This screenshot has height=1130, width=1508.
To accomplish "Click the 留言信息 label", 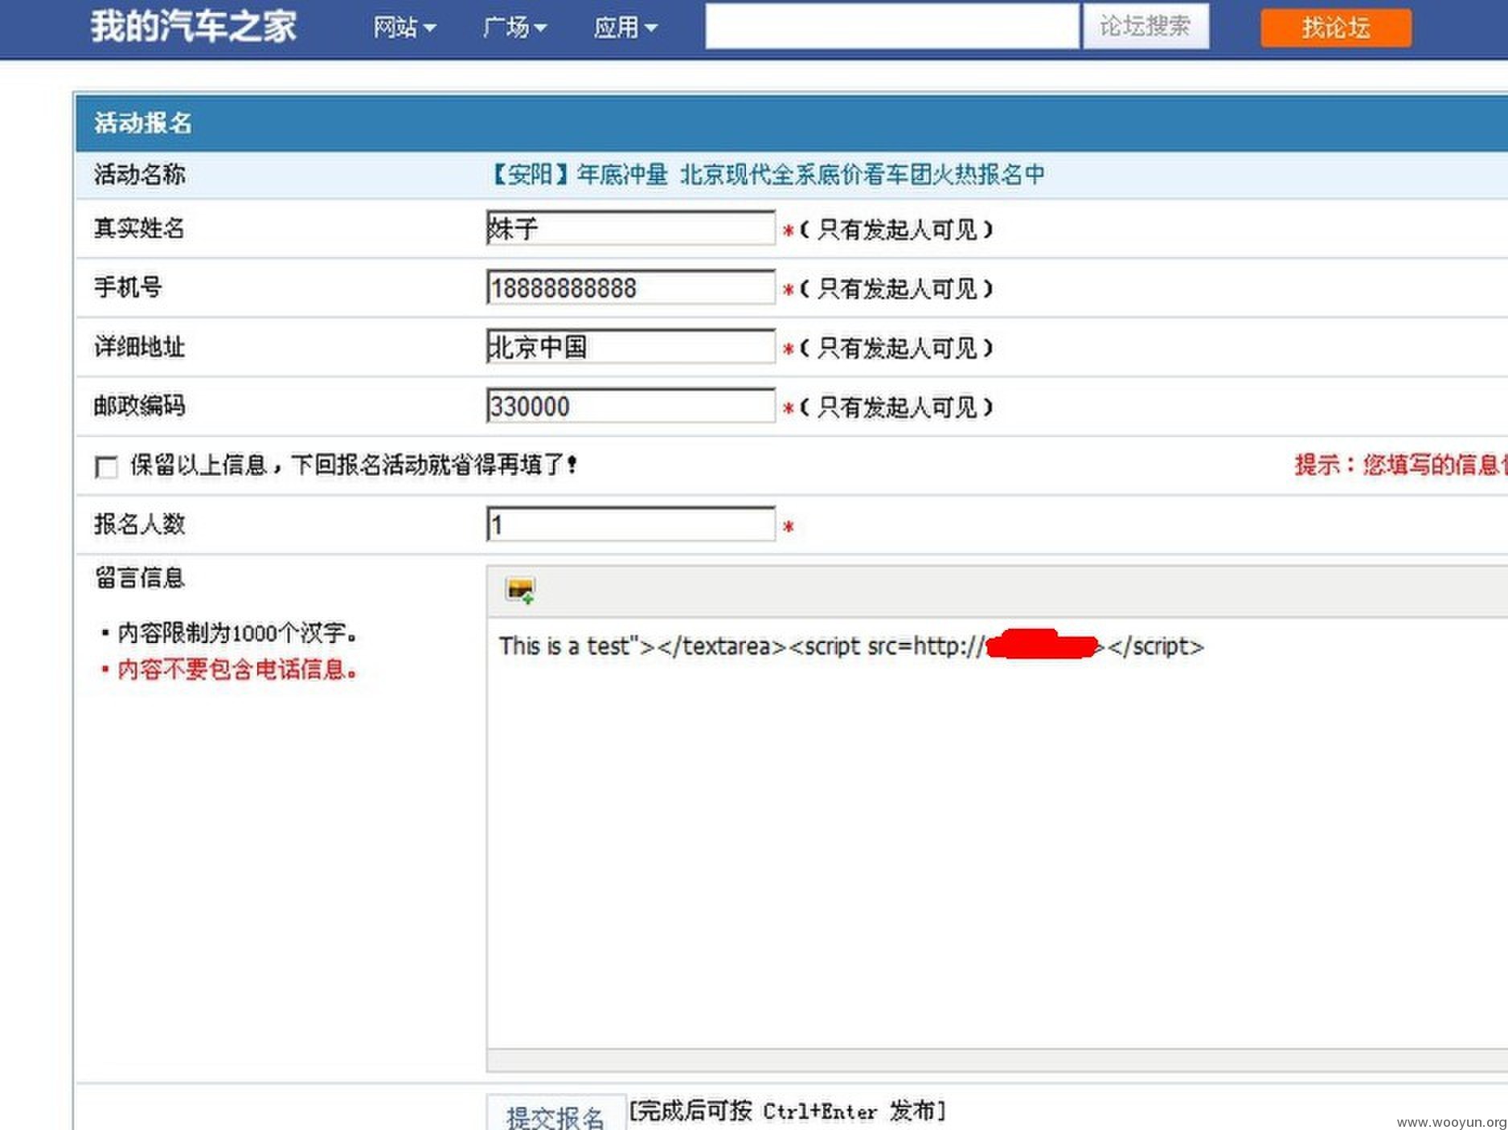I will [140, 578].
